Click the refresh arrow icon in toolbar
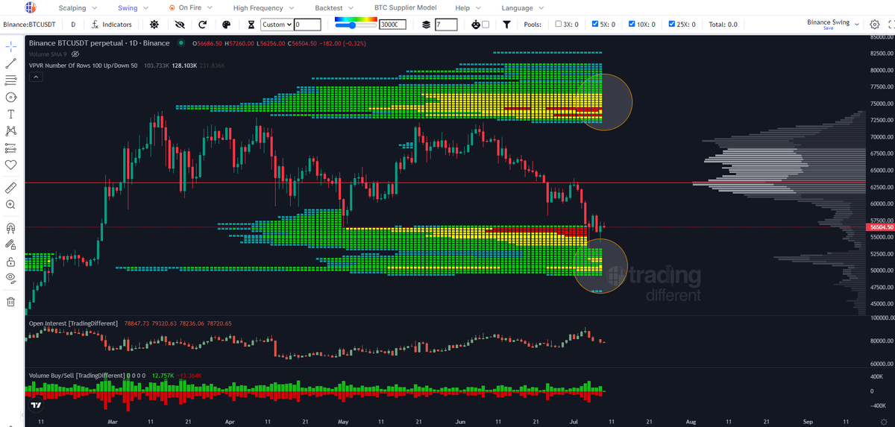The image size is (895, 427). [x=203, y=25]
